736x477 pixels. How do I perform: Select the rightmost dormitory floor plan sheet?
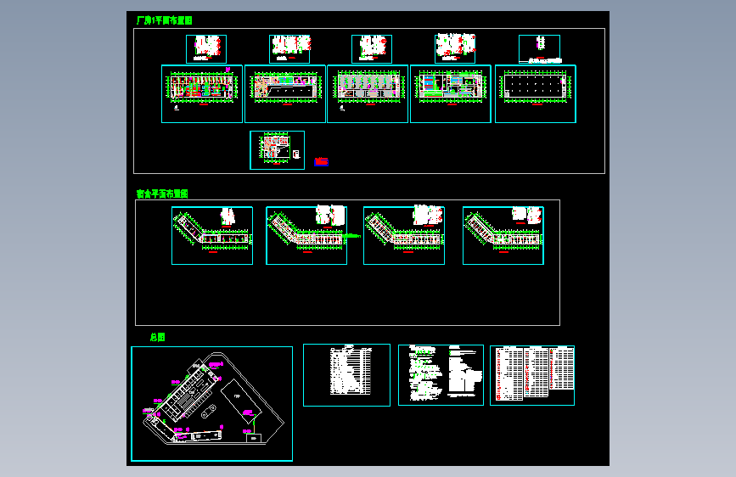503,236
